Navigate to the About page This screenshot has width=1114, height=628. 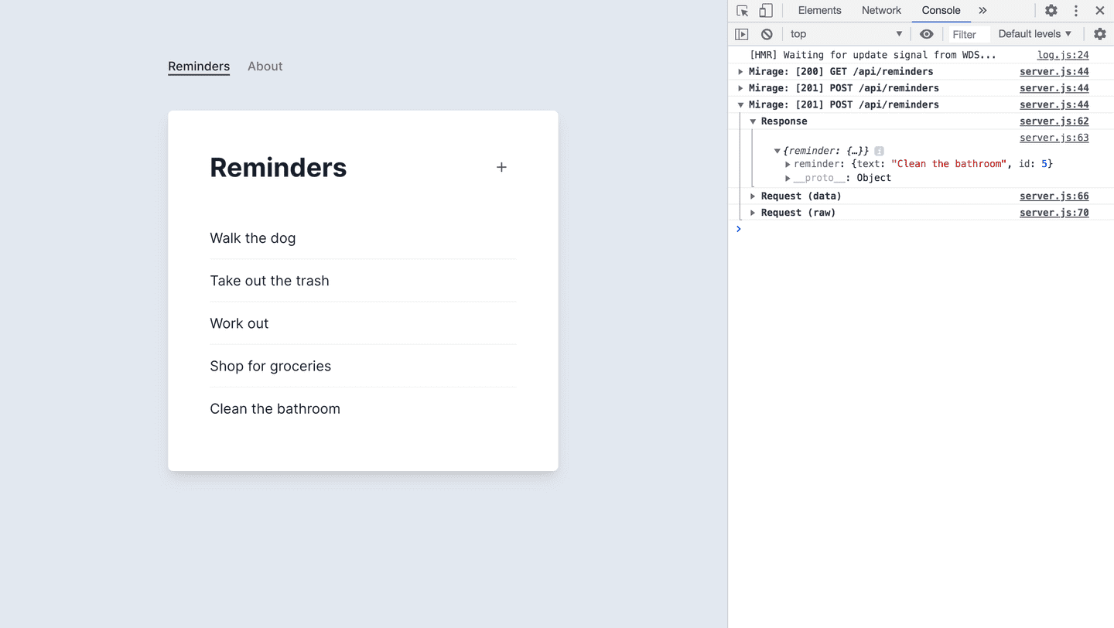coord(265,66)
